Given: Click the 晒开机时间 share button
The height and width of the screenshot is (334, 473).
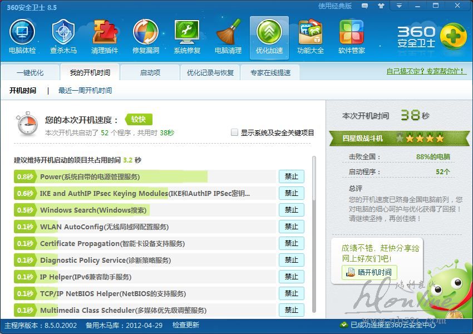Looking at the screenshot, I should 369,272.
